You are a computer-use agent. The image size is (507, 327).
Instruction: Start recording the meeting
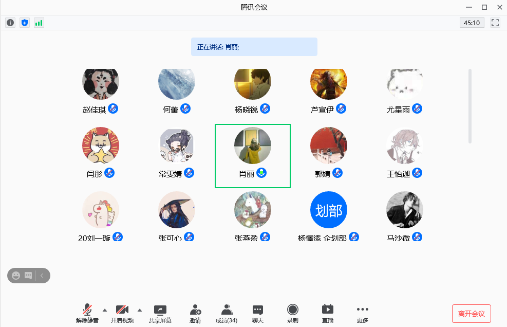coord(292,313)
